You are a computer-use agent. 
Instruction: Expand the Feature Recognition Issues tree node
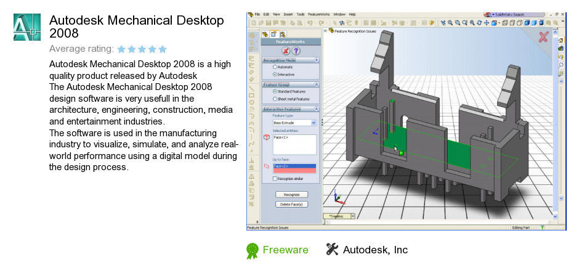[325, 31]
